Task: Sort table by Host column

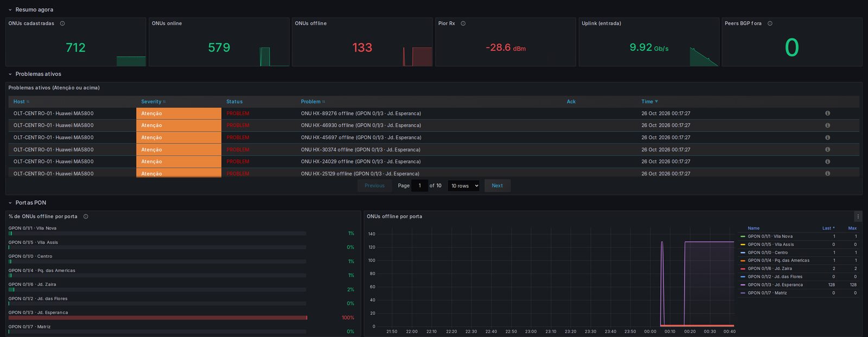Action: [x=21, y=101]
